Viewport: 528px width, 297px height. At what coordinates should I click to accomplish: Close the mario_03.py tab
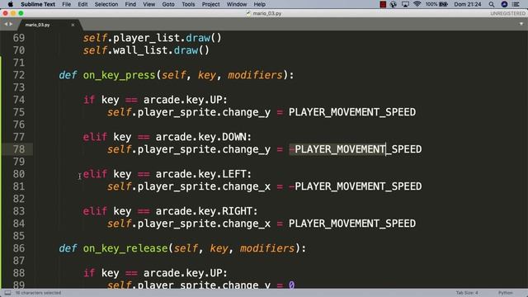click(73, 25)
